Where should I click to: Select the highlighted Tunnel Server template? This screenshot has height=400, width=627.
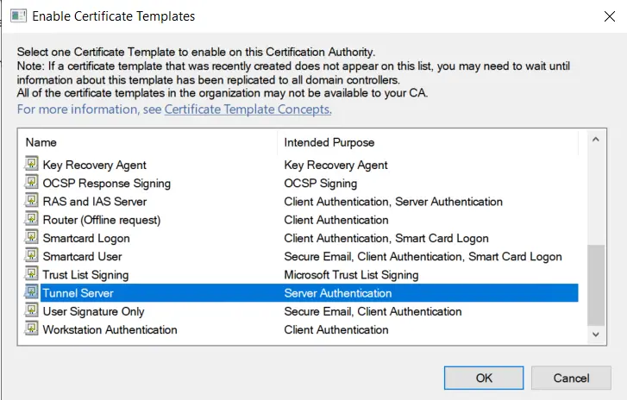coord(78,293)
